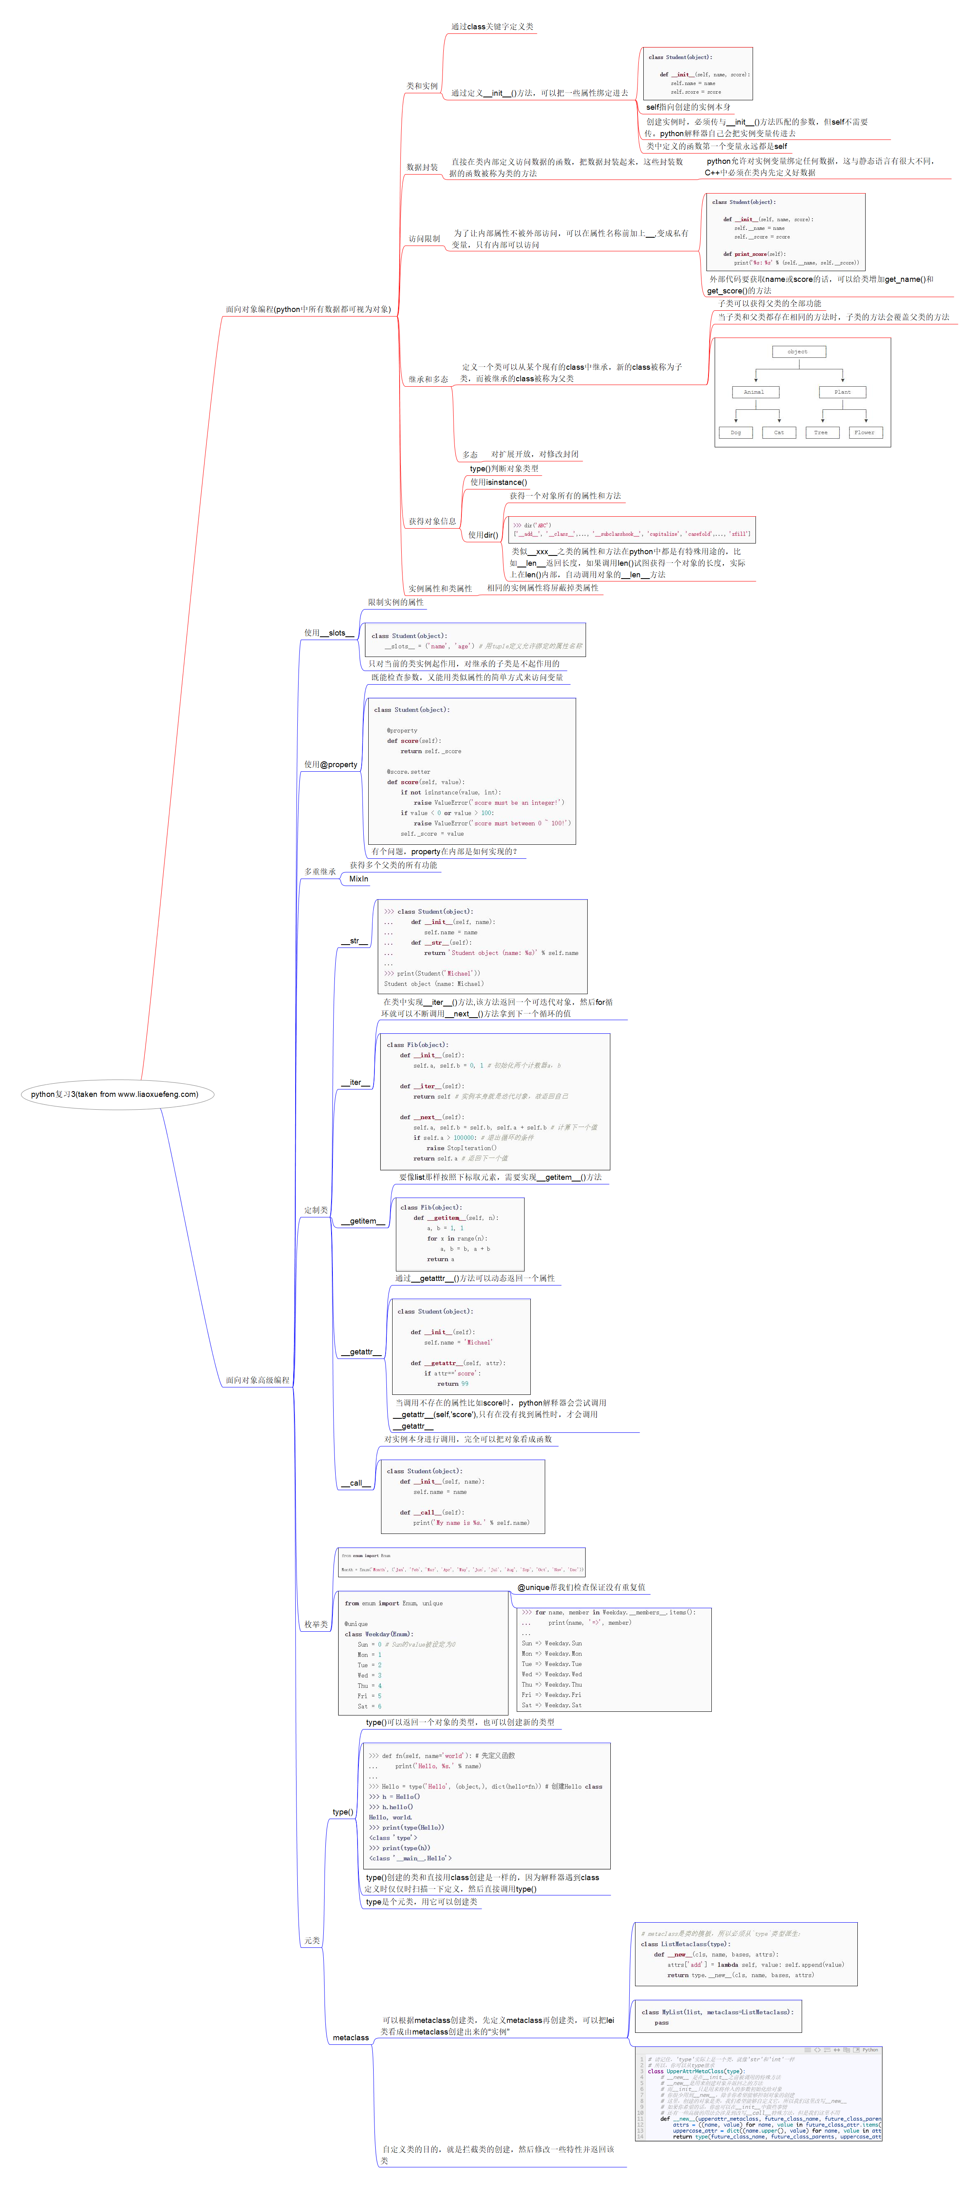
Task: Click the Python language label in toolbar
Action: pos(870,2051)
